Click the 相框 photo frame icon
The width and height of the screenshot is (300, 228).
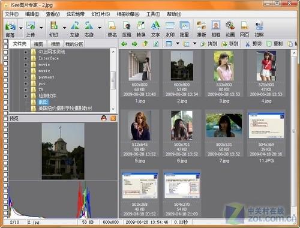216,29
